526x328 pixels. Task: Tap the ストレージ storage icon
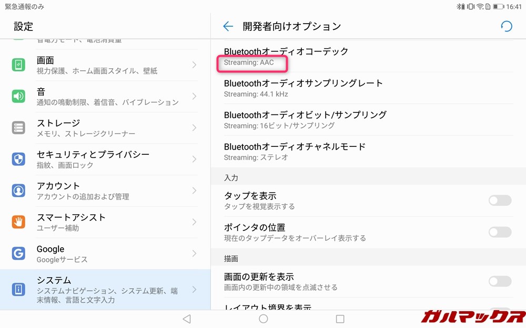(18, 128)
